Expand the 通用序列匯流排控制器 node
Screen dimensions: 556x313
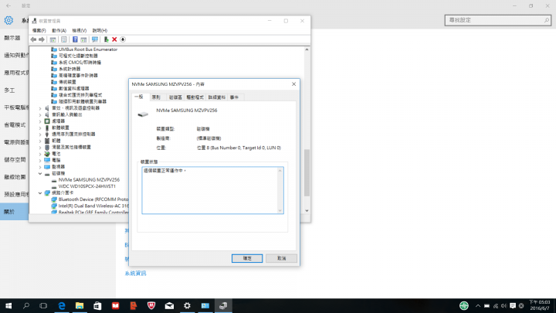point(40,134)
